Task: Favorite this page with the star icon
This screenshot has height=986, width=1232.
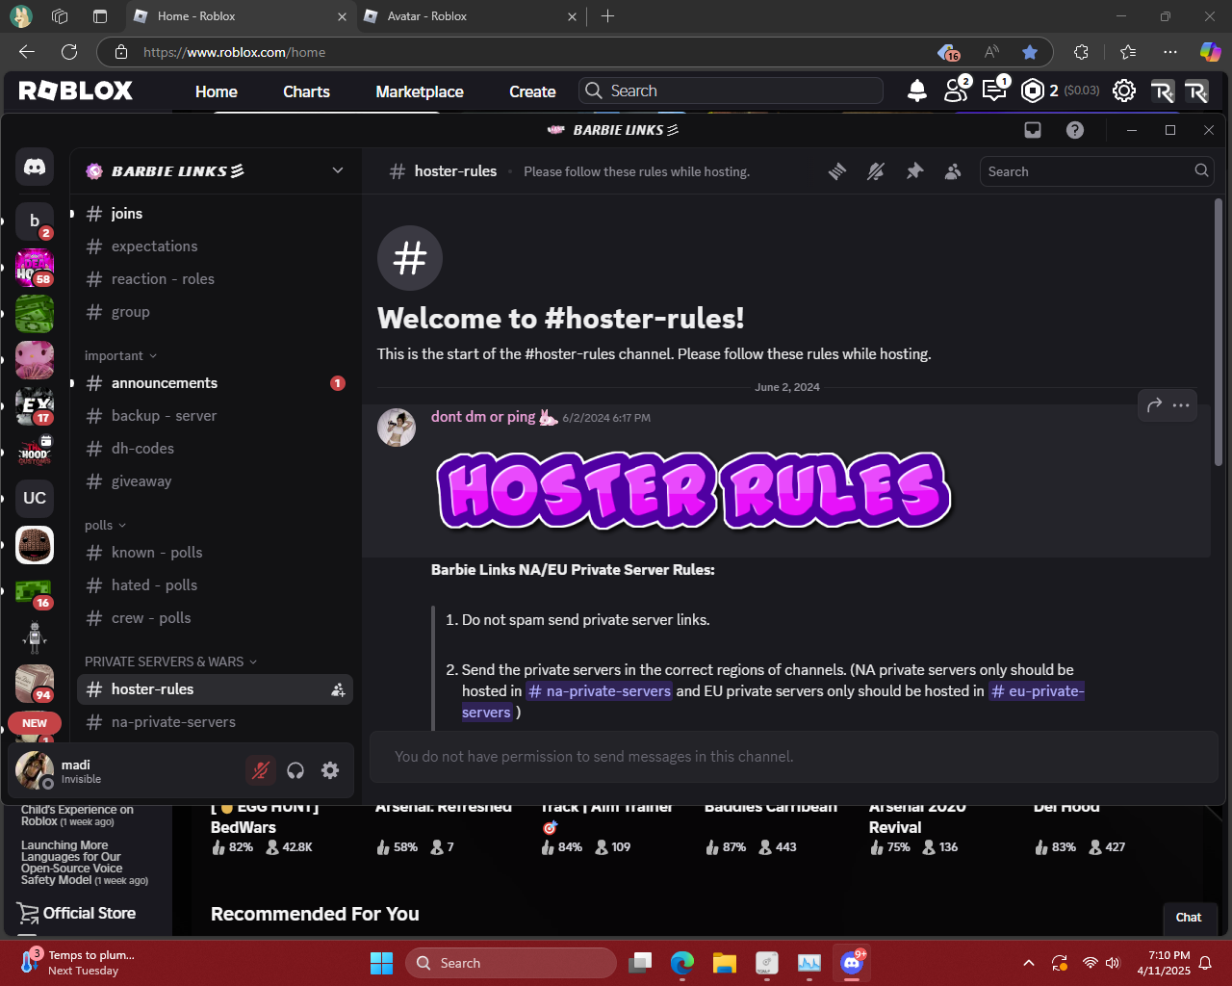Action: click(1030, 52)
